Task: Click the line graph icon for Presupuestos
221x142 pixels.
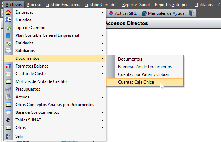Action: [x=8, y=89]
